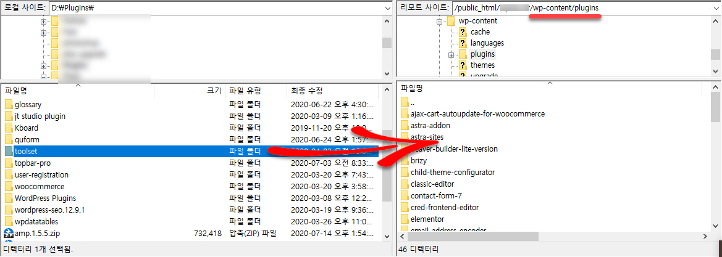Expand the first blurred folder in local tree
Screen dimensions: 722x257
pos(43,22)
